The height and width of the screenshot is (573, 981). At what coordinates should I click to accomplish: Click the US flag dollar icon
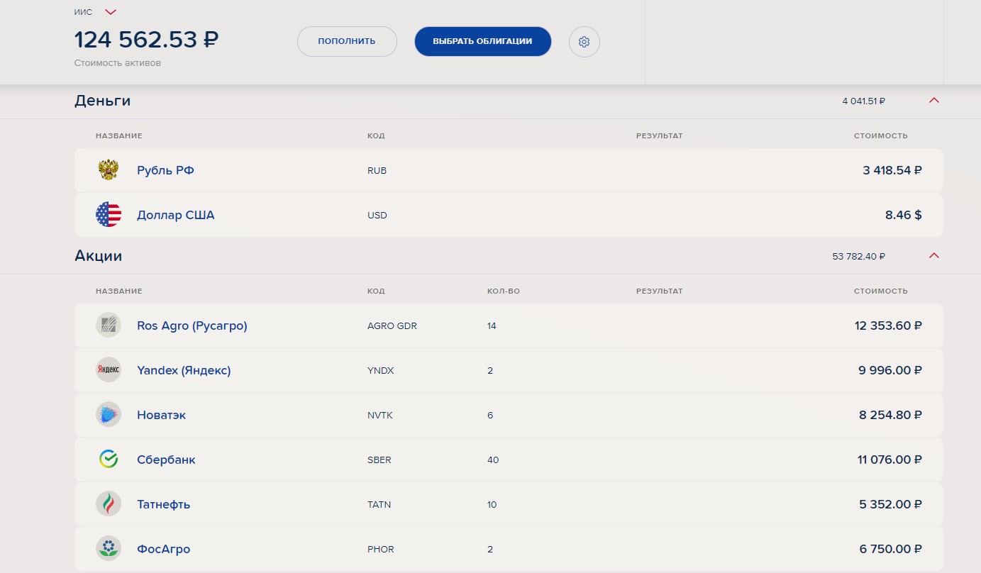[x=109, y=215]
